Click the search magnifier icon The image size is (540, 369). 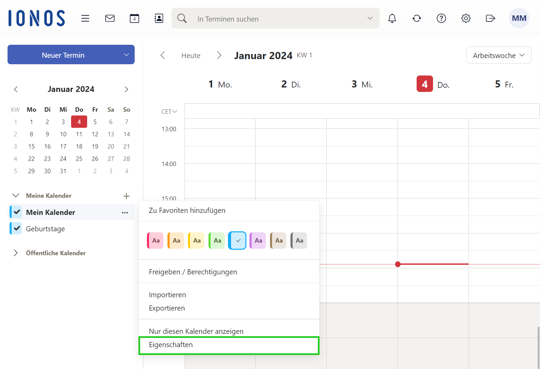coord(182,18)
